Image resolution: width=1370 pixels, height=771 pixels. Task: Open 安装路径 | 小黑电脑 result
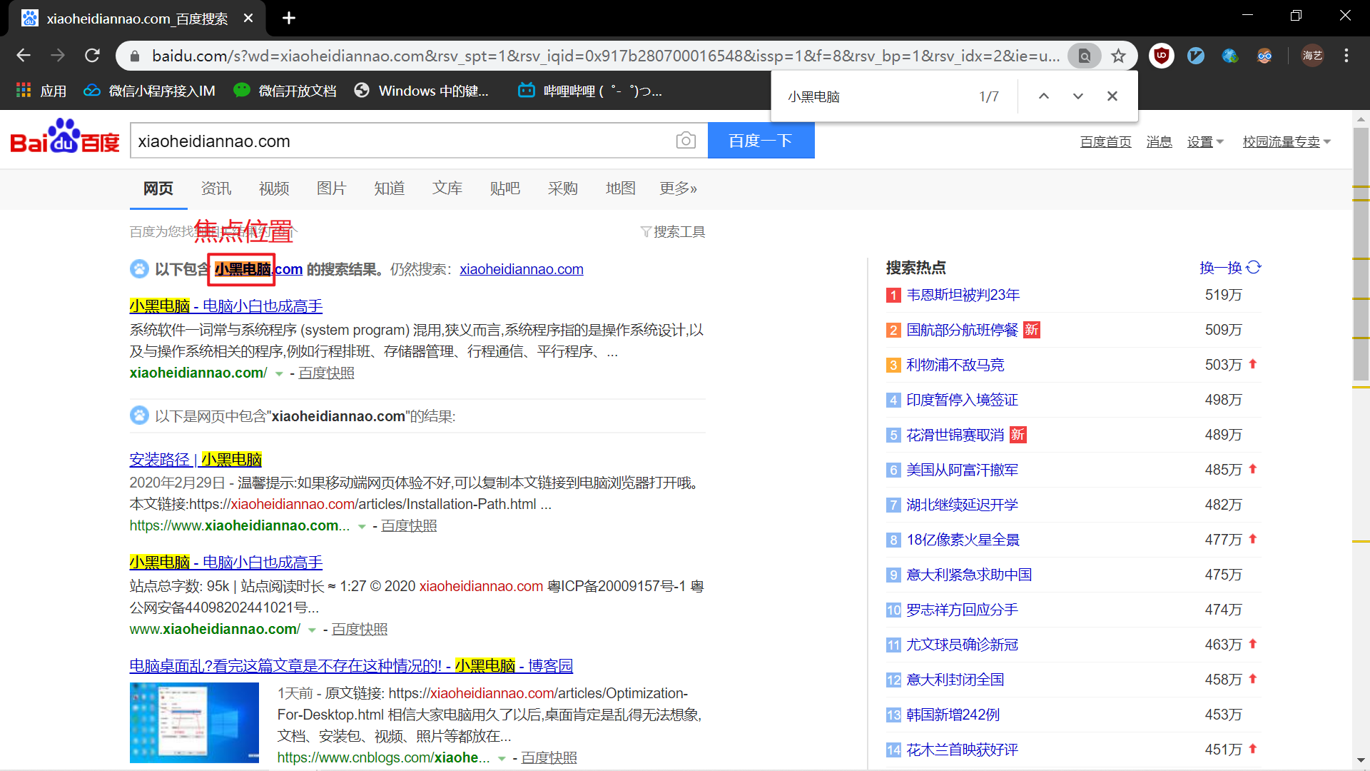(196, 460)
